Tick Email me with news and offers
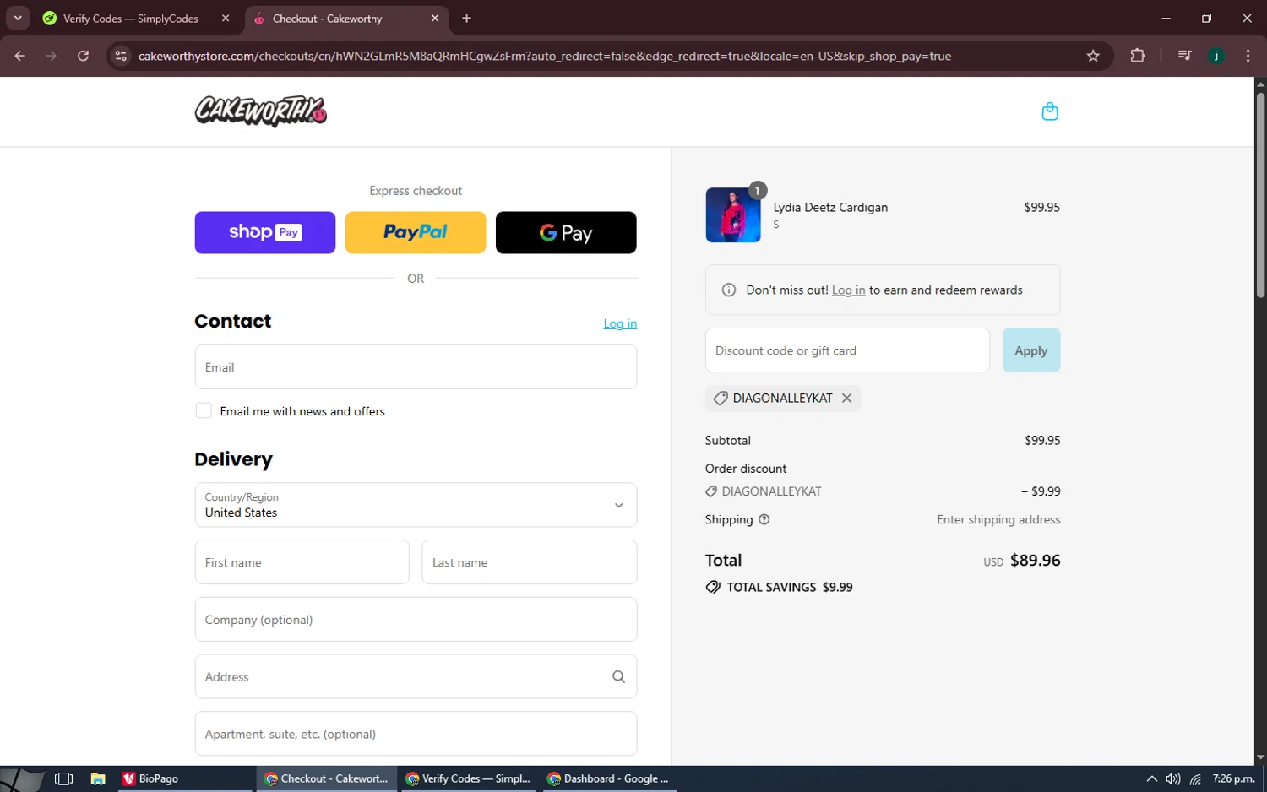Viewport: 1267px width, 792px height. pyautogui.click(x=204, y=410)
